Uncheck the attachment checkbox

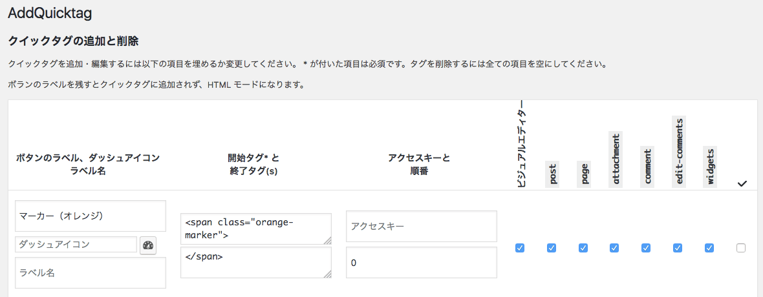point(614,248)
